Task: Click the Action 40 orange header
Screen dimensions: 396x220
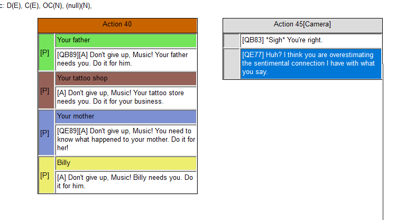Action: point(117,25)
